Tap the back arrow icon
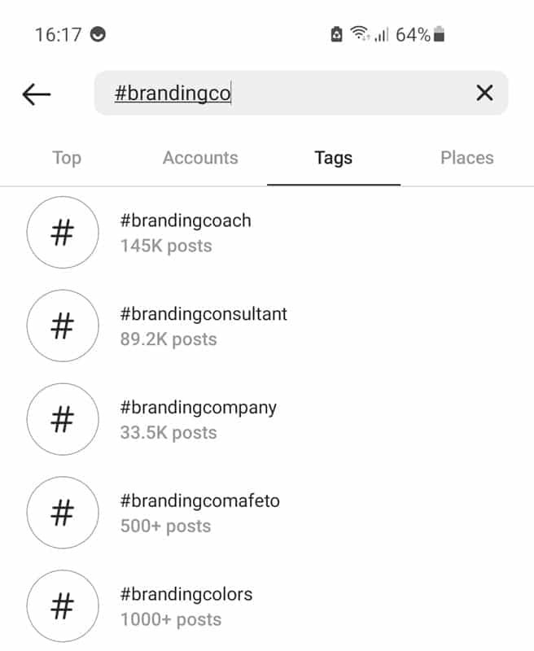 tap(37, 94)
